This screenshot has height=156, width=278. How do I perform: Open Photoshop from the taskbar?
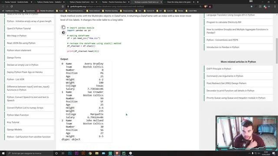tap(70, 153)
